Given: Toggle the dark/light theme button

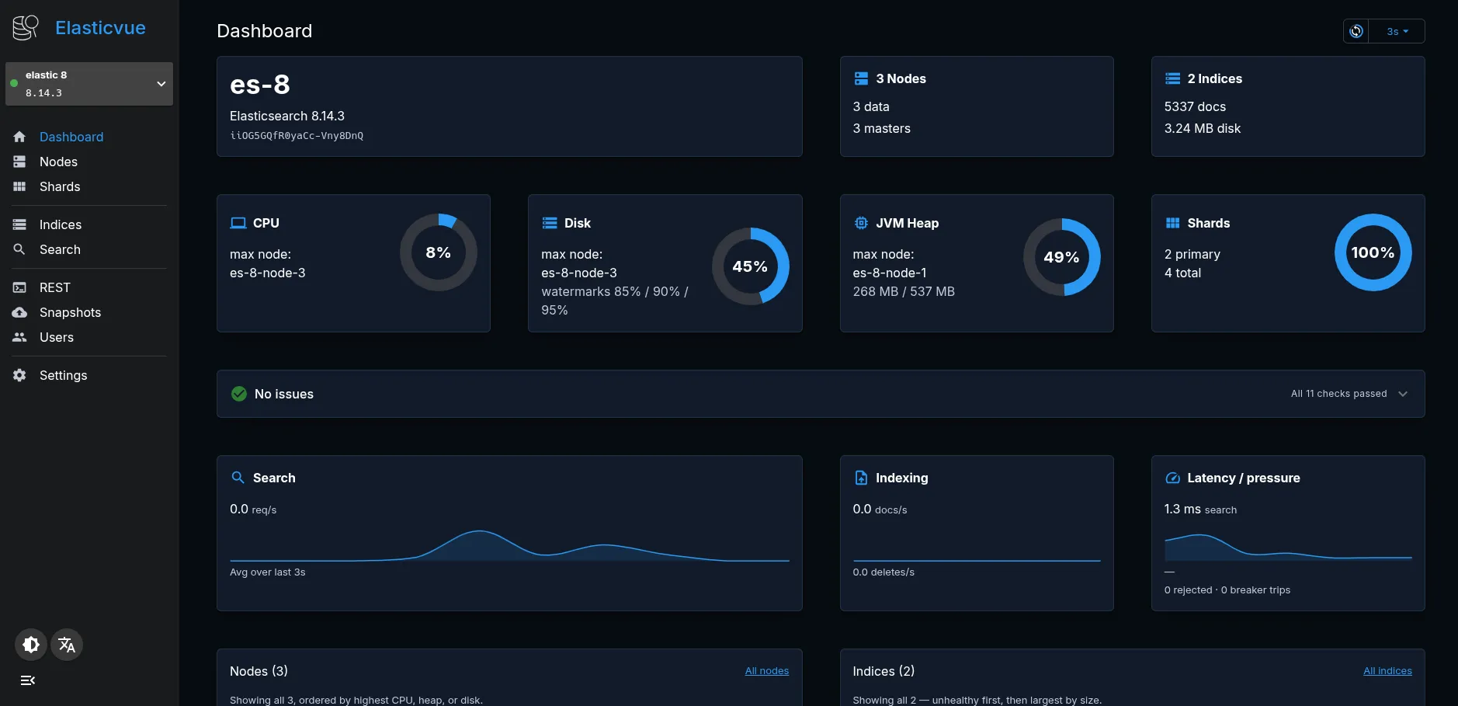Looking at the screenshot, I should (x=31, y=645).
